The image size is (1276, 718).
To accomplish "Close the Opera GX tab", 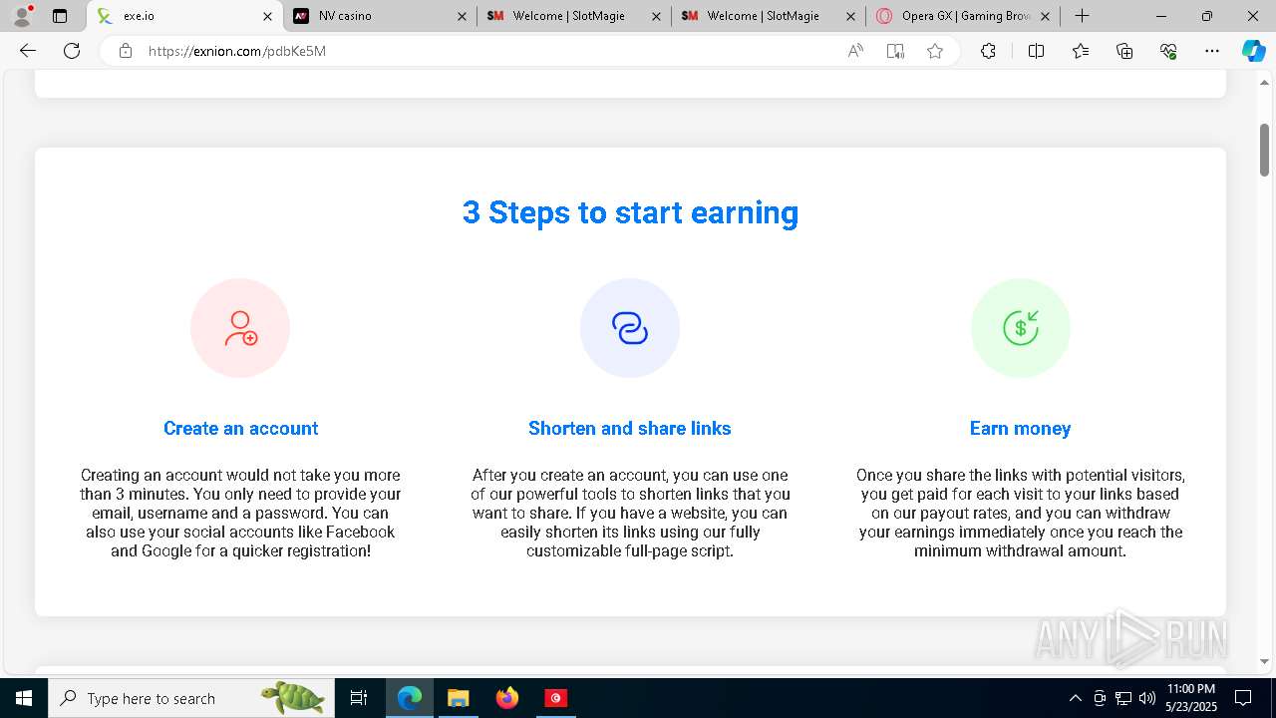I will pyautogui.click(x=1045, y=16).
